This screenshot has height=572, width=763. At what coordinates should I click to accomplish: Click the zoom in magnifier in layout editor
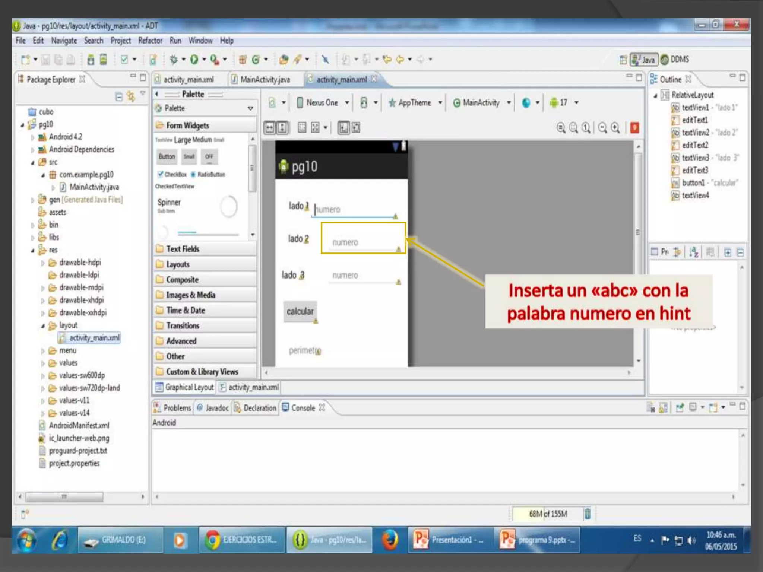(615, 128)
